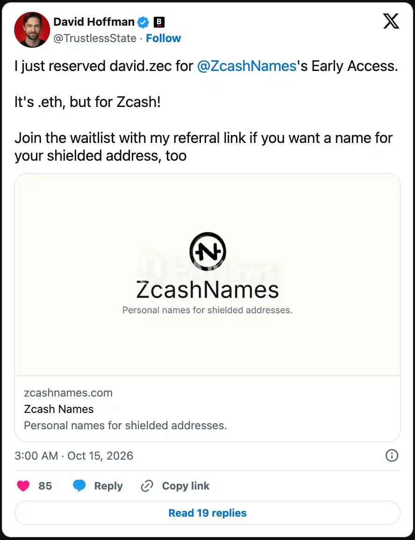Click the ZcashNames circular logo
This screenshot has height=540, width=415.
[x=208, y=251]
